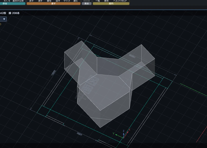Open the 一覧 list button

(x=98, y=1)
